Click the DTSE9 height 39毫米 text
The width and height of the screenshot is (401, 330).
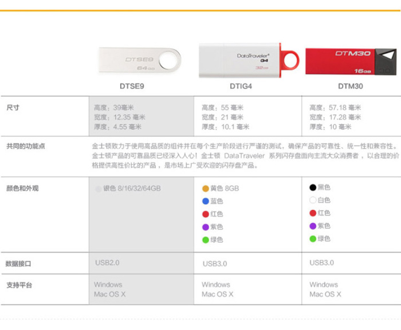coord(114,108)
